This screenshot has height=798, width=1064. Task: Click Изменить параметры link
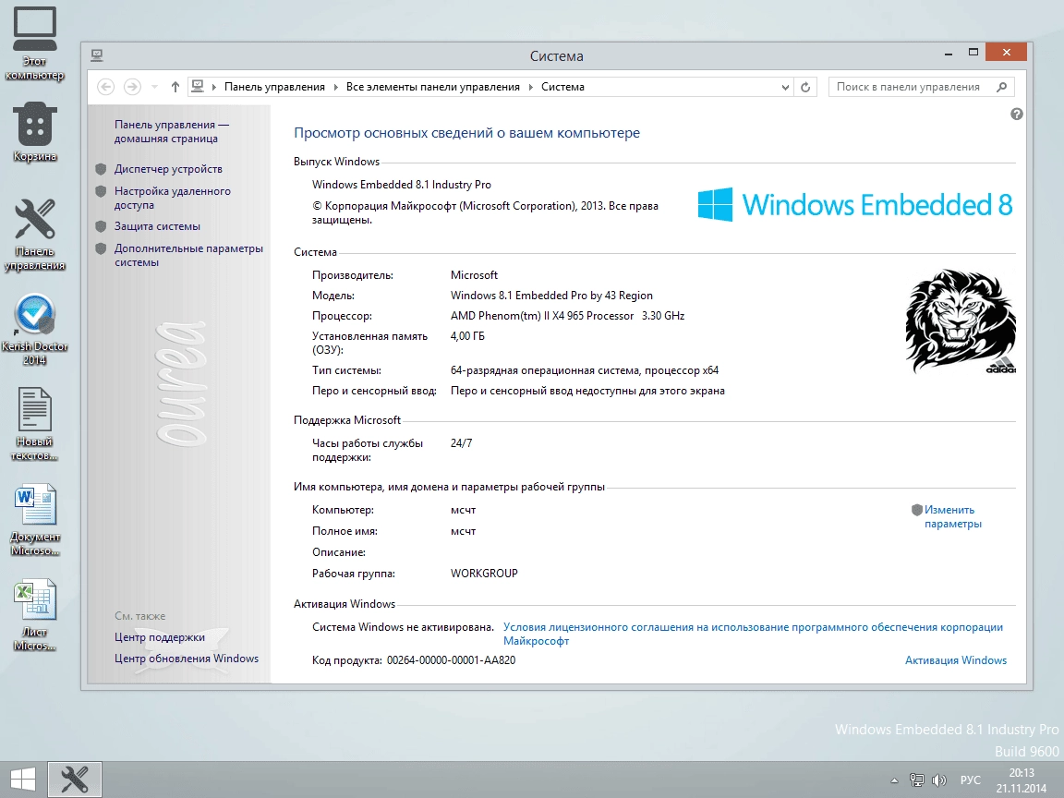click(953, 516)
